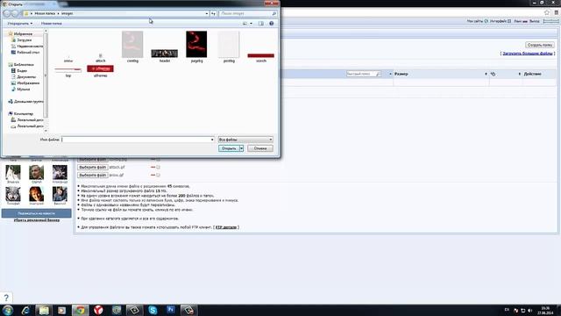Open the FTP детали link
Screen dimensions: 561x316
[226, 227]
